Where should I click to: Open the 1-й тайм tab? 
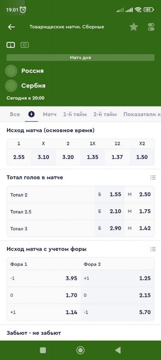coord(75,114)
